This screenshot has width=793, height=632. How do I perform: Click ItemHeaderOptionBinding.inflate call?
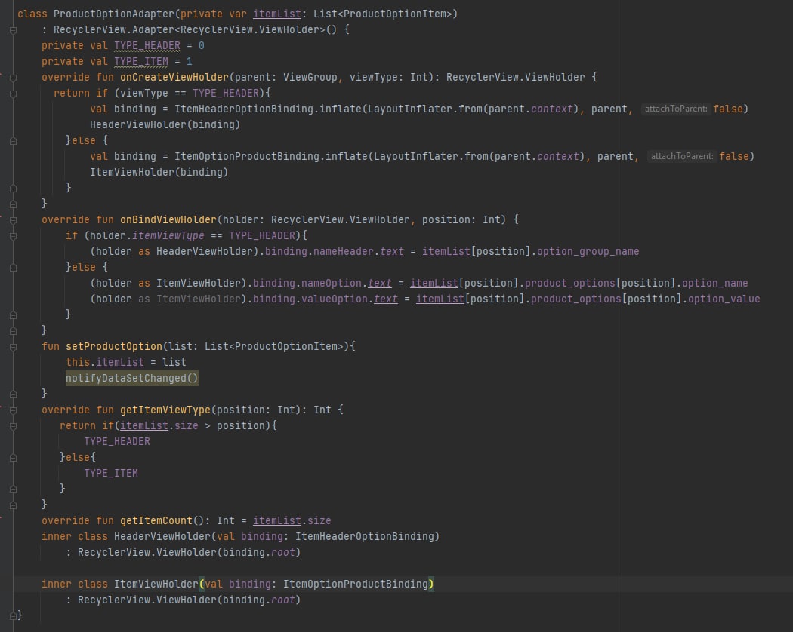(268, 109)
